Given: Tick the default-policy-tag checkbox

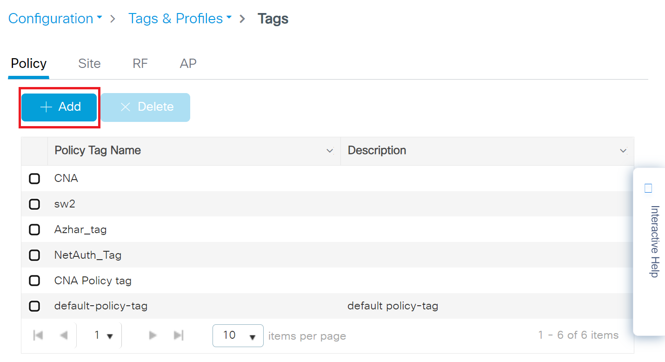Looking at the screenshot, I should (x=34, y=306).
